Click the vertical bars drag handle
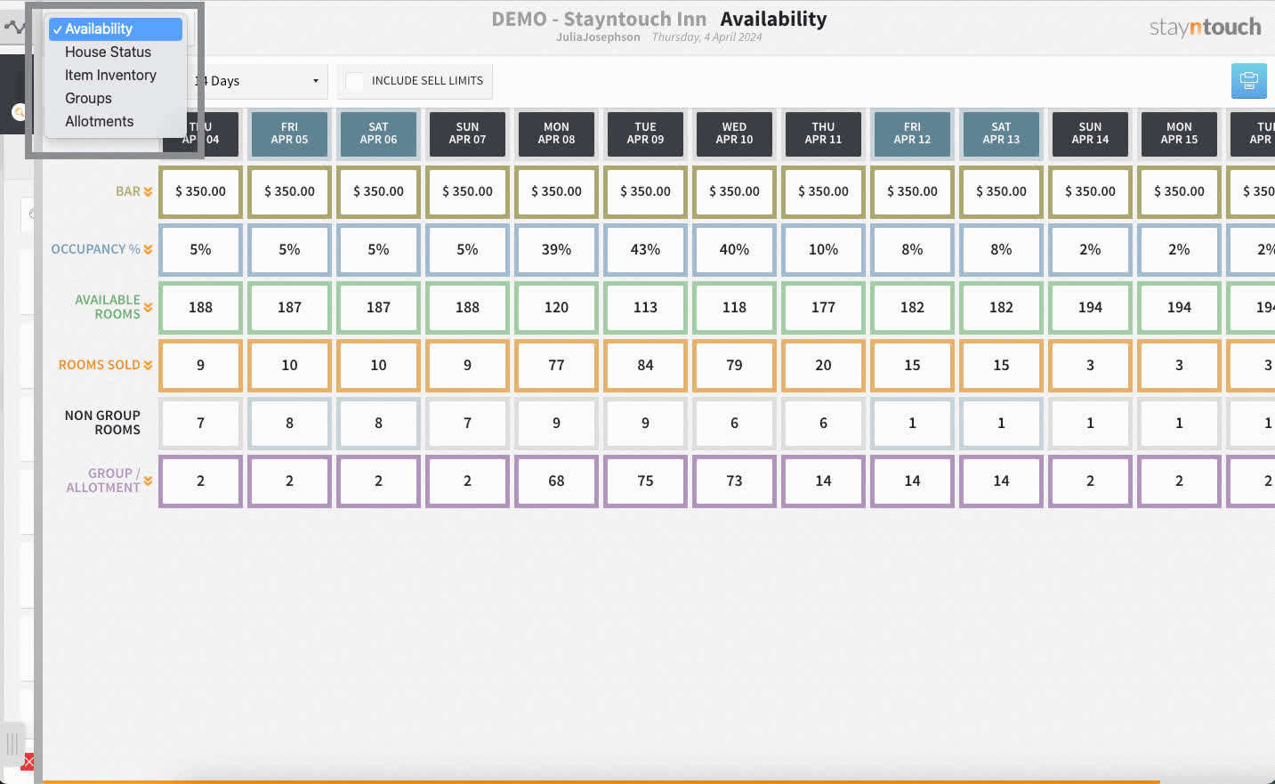Screen dimensions: 1275x784 [x=12, y=745]
